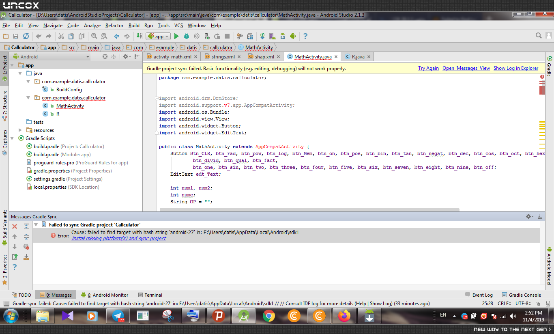Select MathActivity in the project tree

[70, 106]
